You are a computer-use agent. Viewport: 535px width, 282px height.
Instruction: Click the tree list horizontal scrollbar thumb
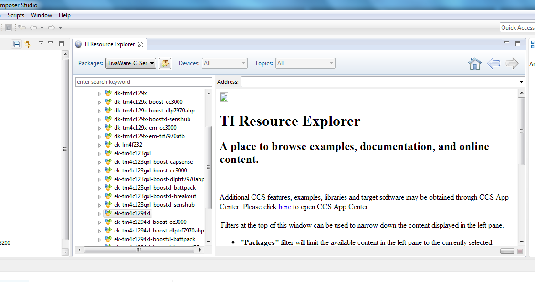coord(139,250)
